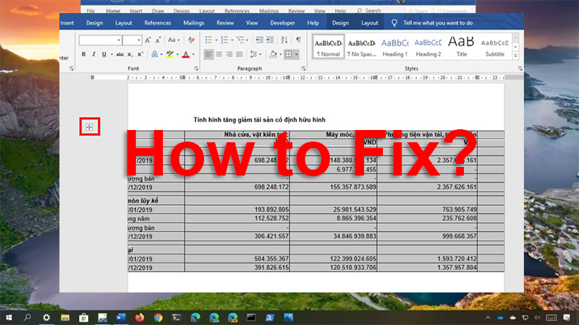The height and width of the screenshot is (325, 579).
Task: Click Clear All Formatting eraser icon
Action: tap(191, 40)
